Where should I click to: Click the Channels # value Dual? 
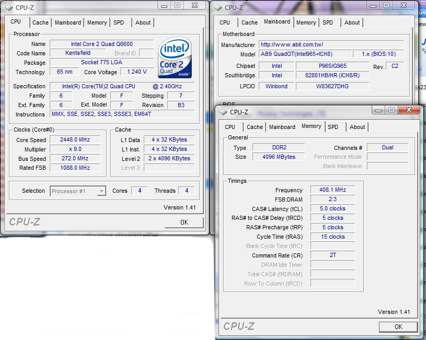point(387,147)
